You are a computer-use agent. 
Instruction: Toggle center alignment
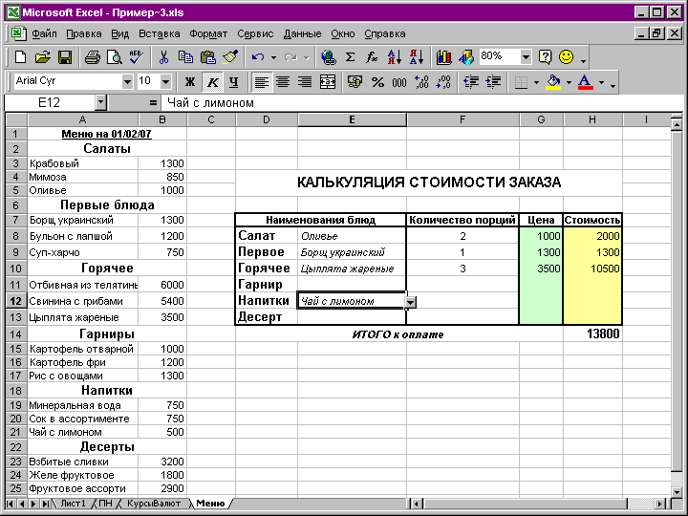[283, 81]
